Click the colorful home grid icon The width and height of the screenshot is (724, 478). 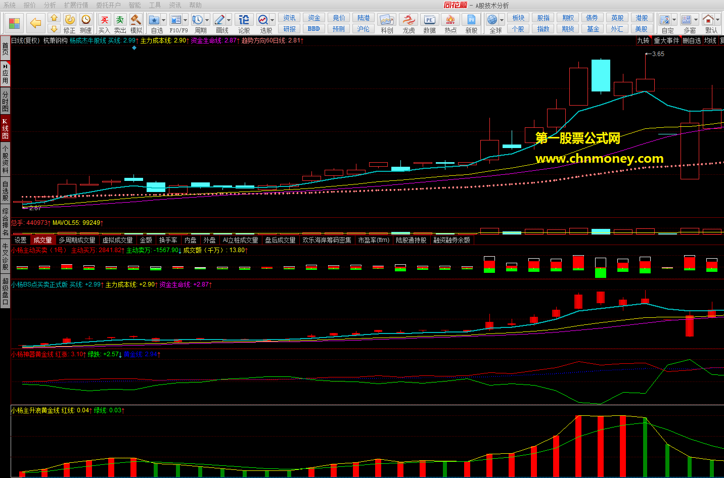(x=14, y=23)
